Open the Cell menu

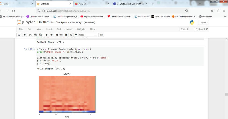pos(59,29)
